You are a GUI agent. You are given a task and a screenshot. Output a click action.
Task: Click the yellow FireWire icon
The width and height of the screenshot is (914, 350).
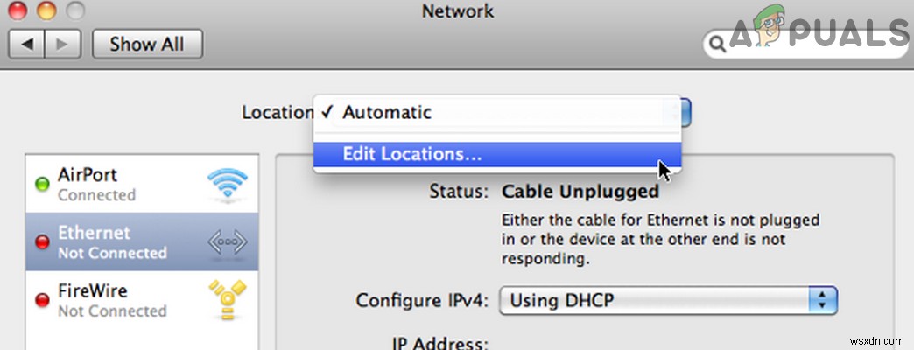(227, 301)
